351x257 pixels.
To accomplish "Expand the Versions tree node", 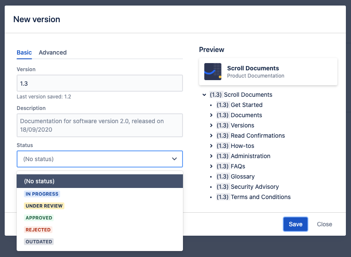I will point(211,125).
